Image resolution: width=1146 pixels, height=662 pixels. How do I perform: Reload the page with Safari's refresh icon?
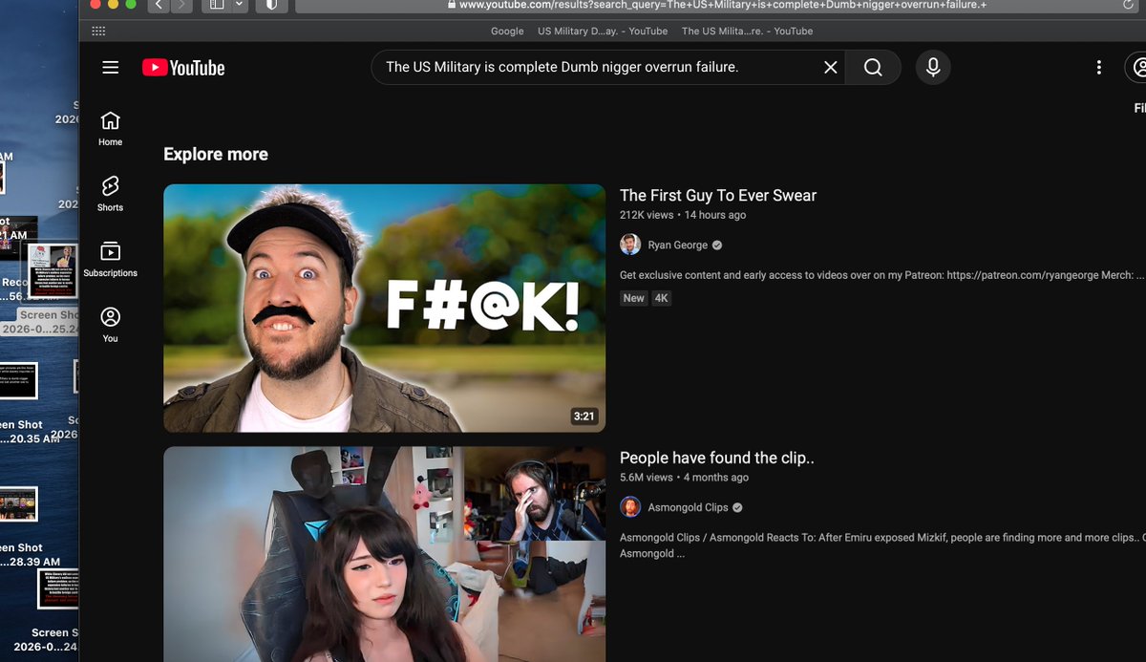tap(1128, 5)
